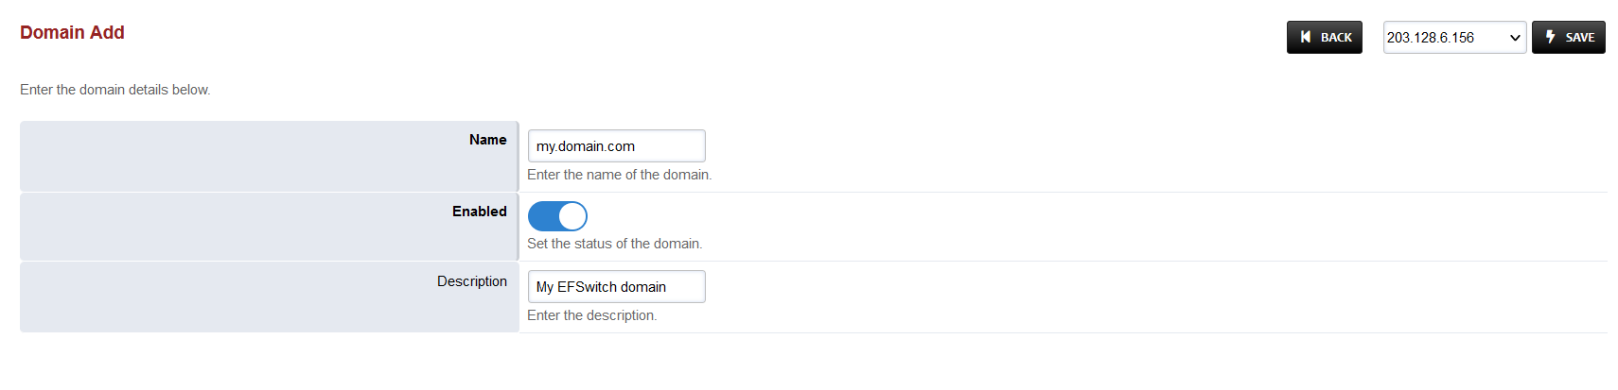
Task: Click the bold Enabled field label
Action: pos(479,212)
